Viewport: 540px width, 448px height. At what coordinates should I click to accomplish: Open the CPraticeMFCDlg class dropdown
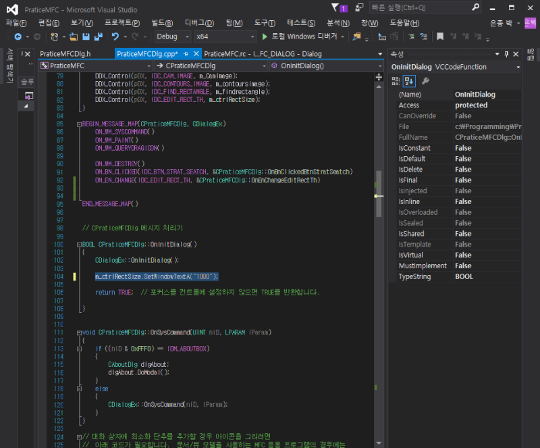pyautogui.click(x=211, y=66)
